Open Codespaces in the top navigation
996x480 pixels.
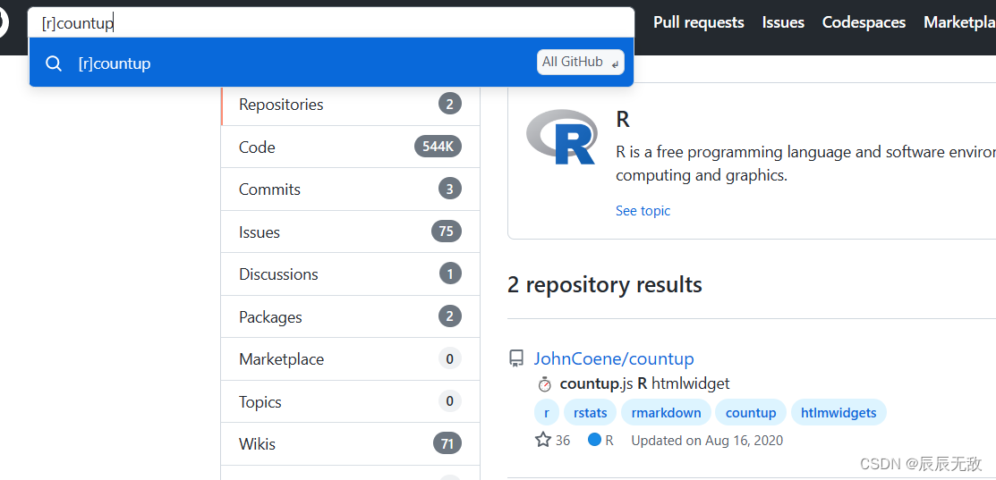864,23
